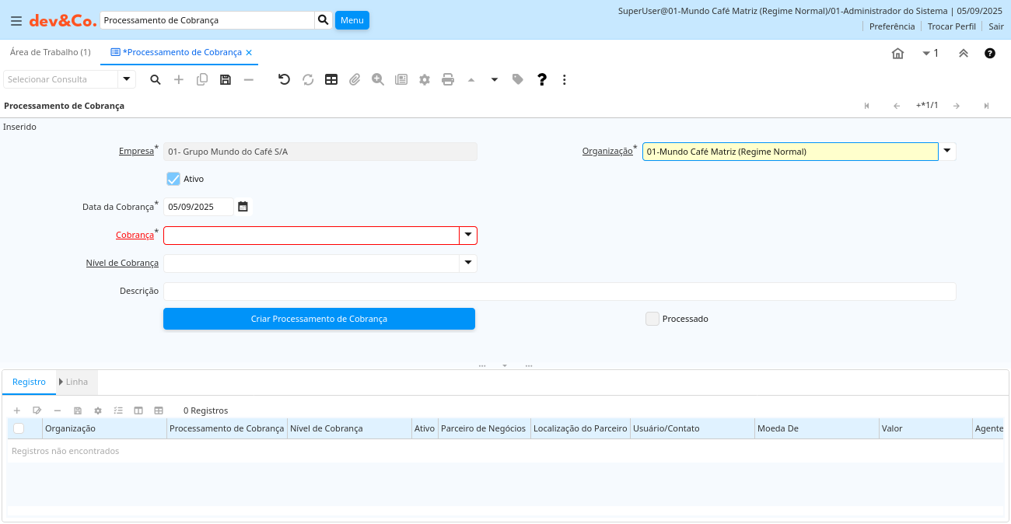Expand the Cobrança dropdown
The height and width of the screenshot is (524, 1011).
click(468, 235)
